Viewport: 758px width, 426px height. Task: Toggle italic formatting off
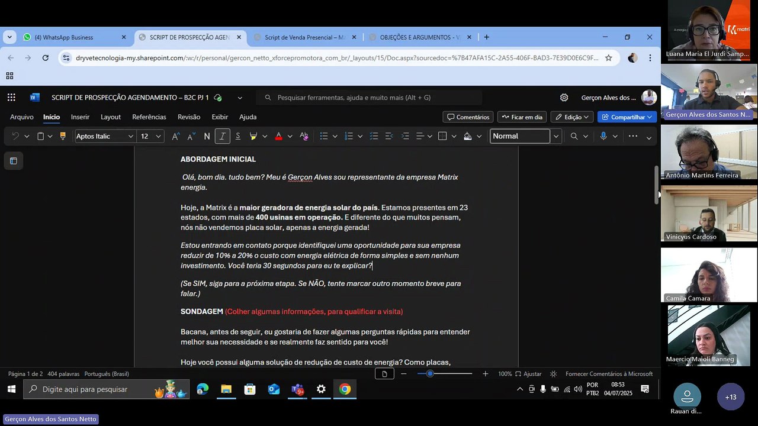click(x=222, y=136)
